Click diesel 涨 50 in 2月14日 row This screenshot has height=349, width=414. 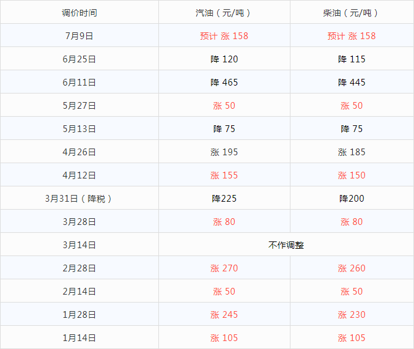click(x=352, y=292)
